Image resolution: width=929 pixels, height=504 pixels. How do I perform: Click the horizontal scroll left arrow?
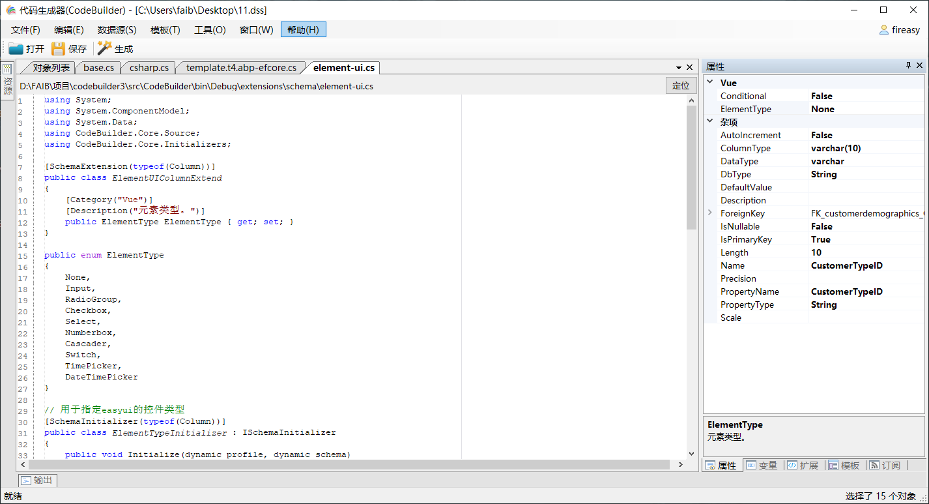click(23, 465)
